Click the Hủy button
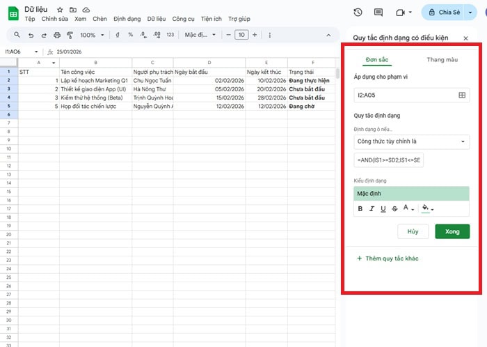Viewport: 487px width, 347px height. click(413, 231)
